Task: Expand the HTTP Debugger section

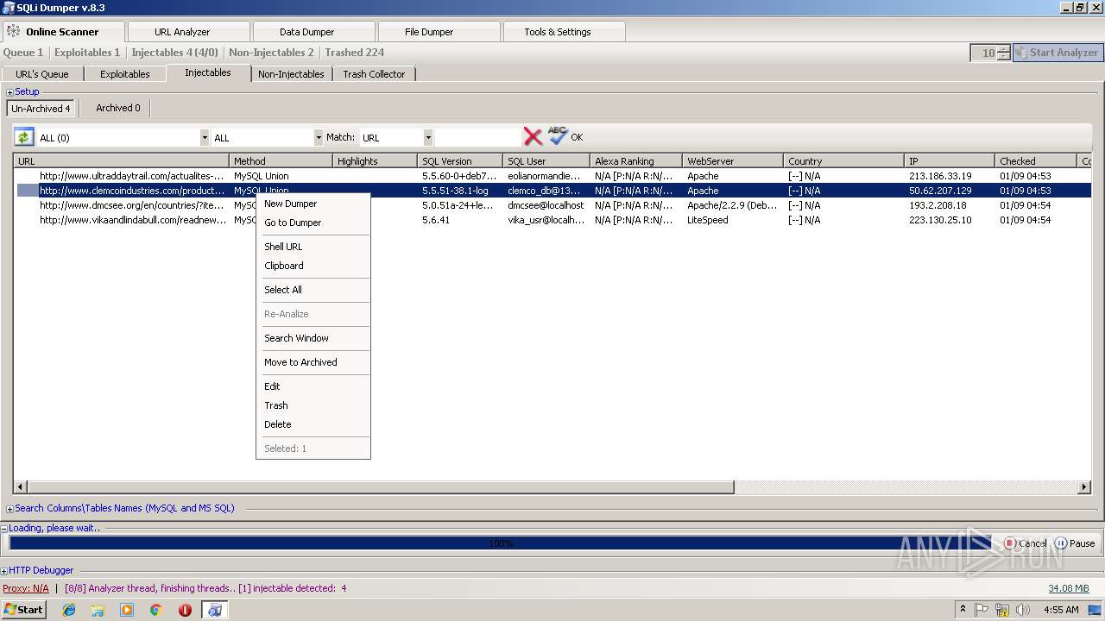Action: click(4, 571)
